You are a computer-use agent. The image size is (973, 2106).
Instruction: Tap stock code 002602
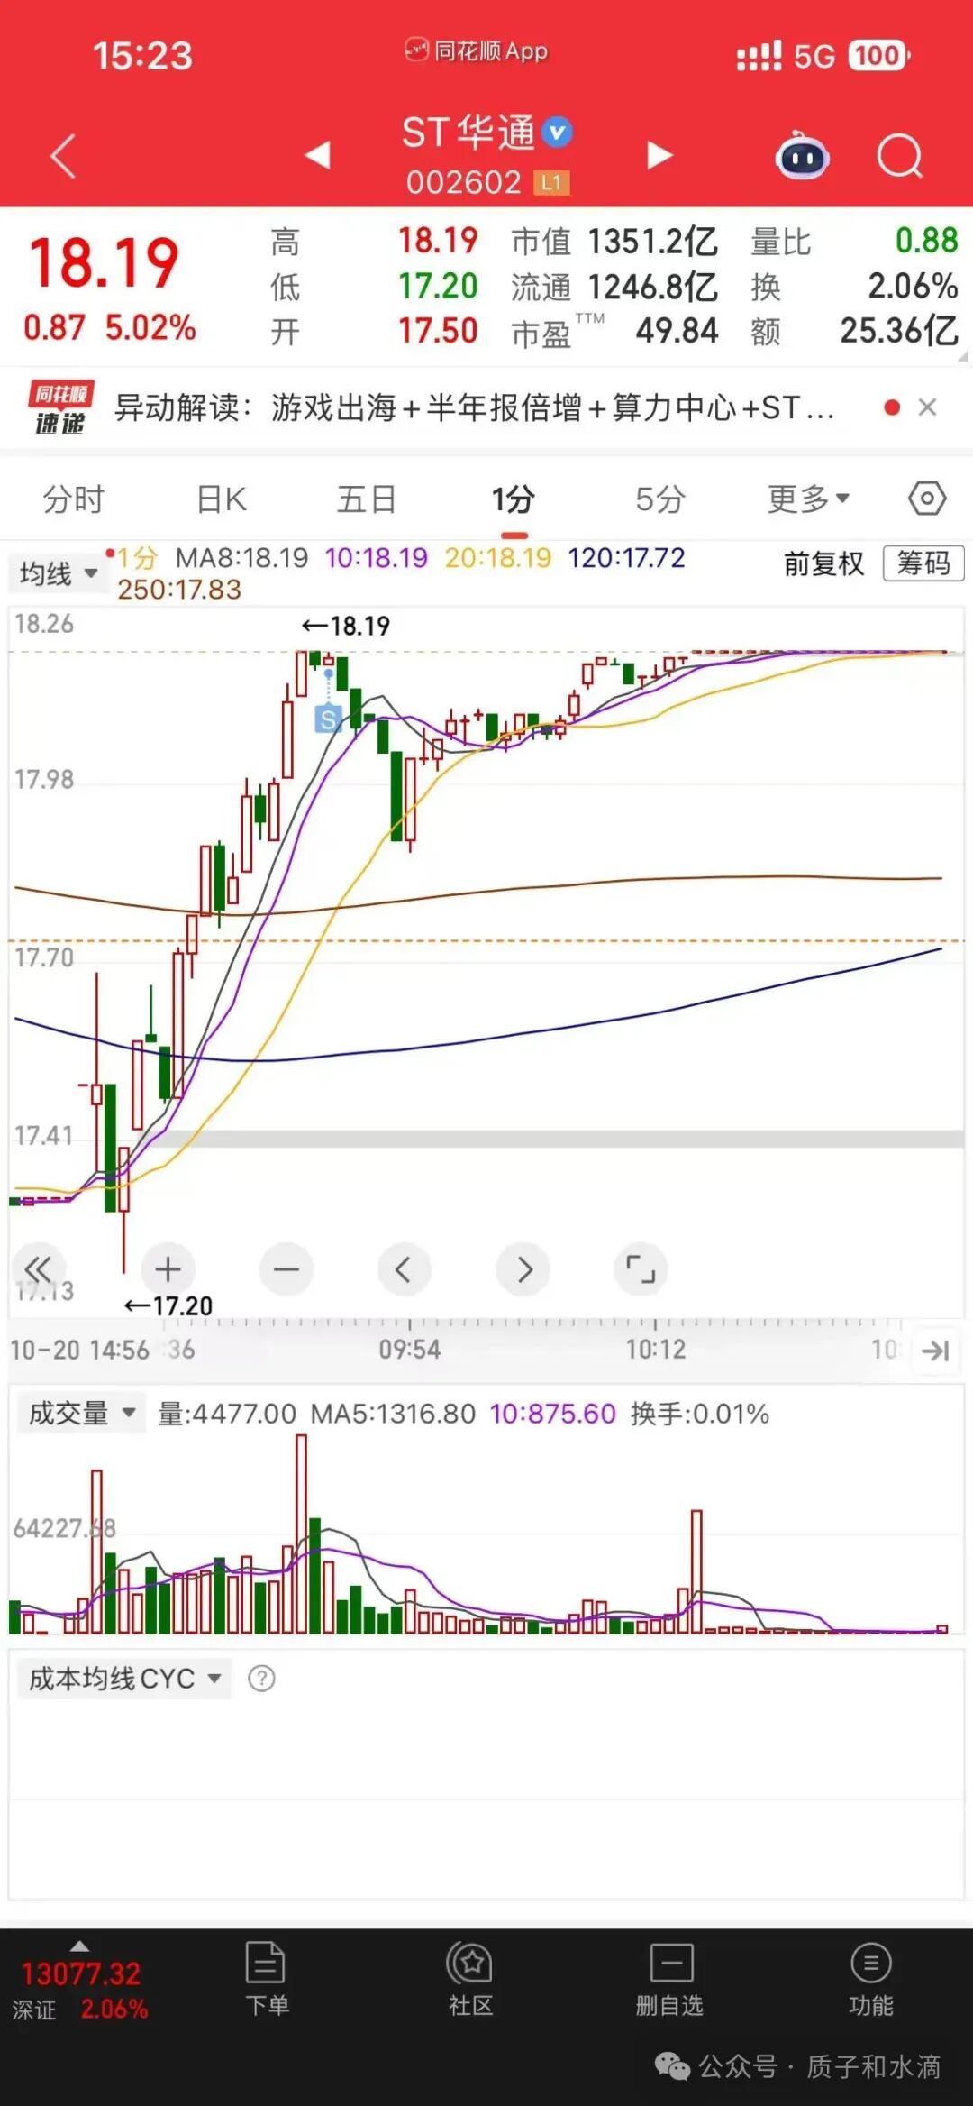click(463, 183)
